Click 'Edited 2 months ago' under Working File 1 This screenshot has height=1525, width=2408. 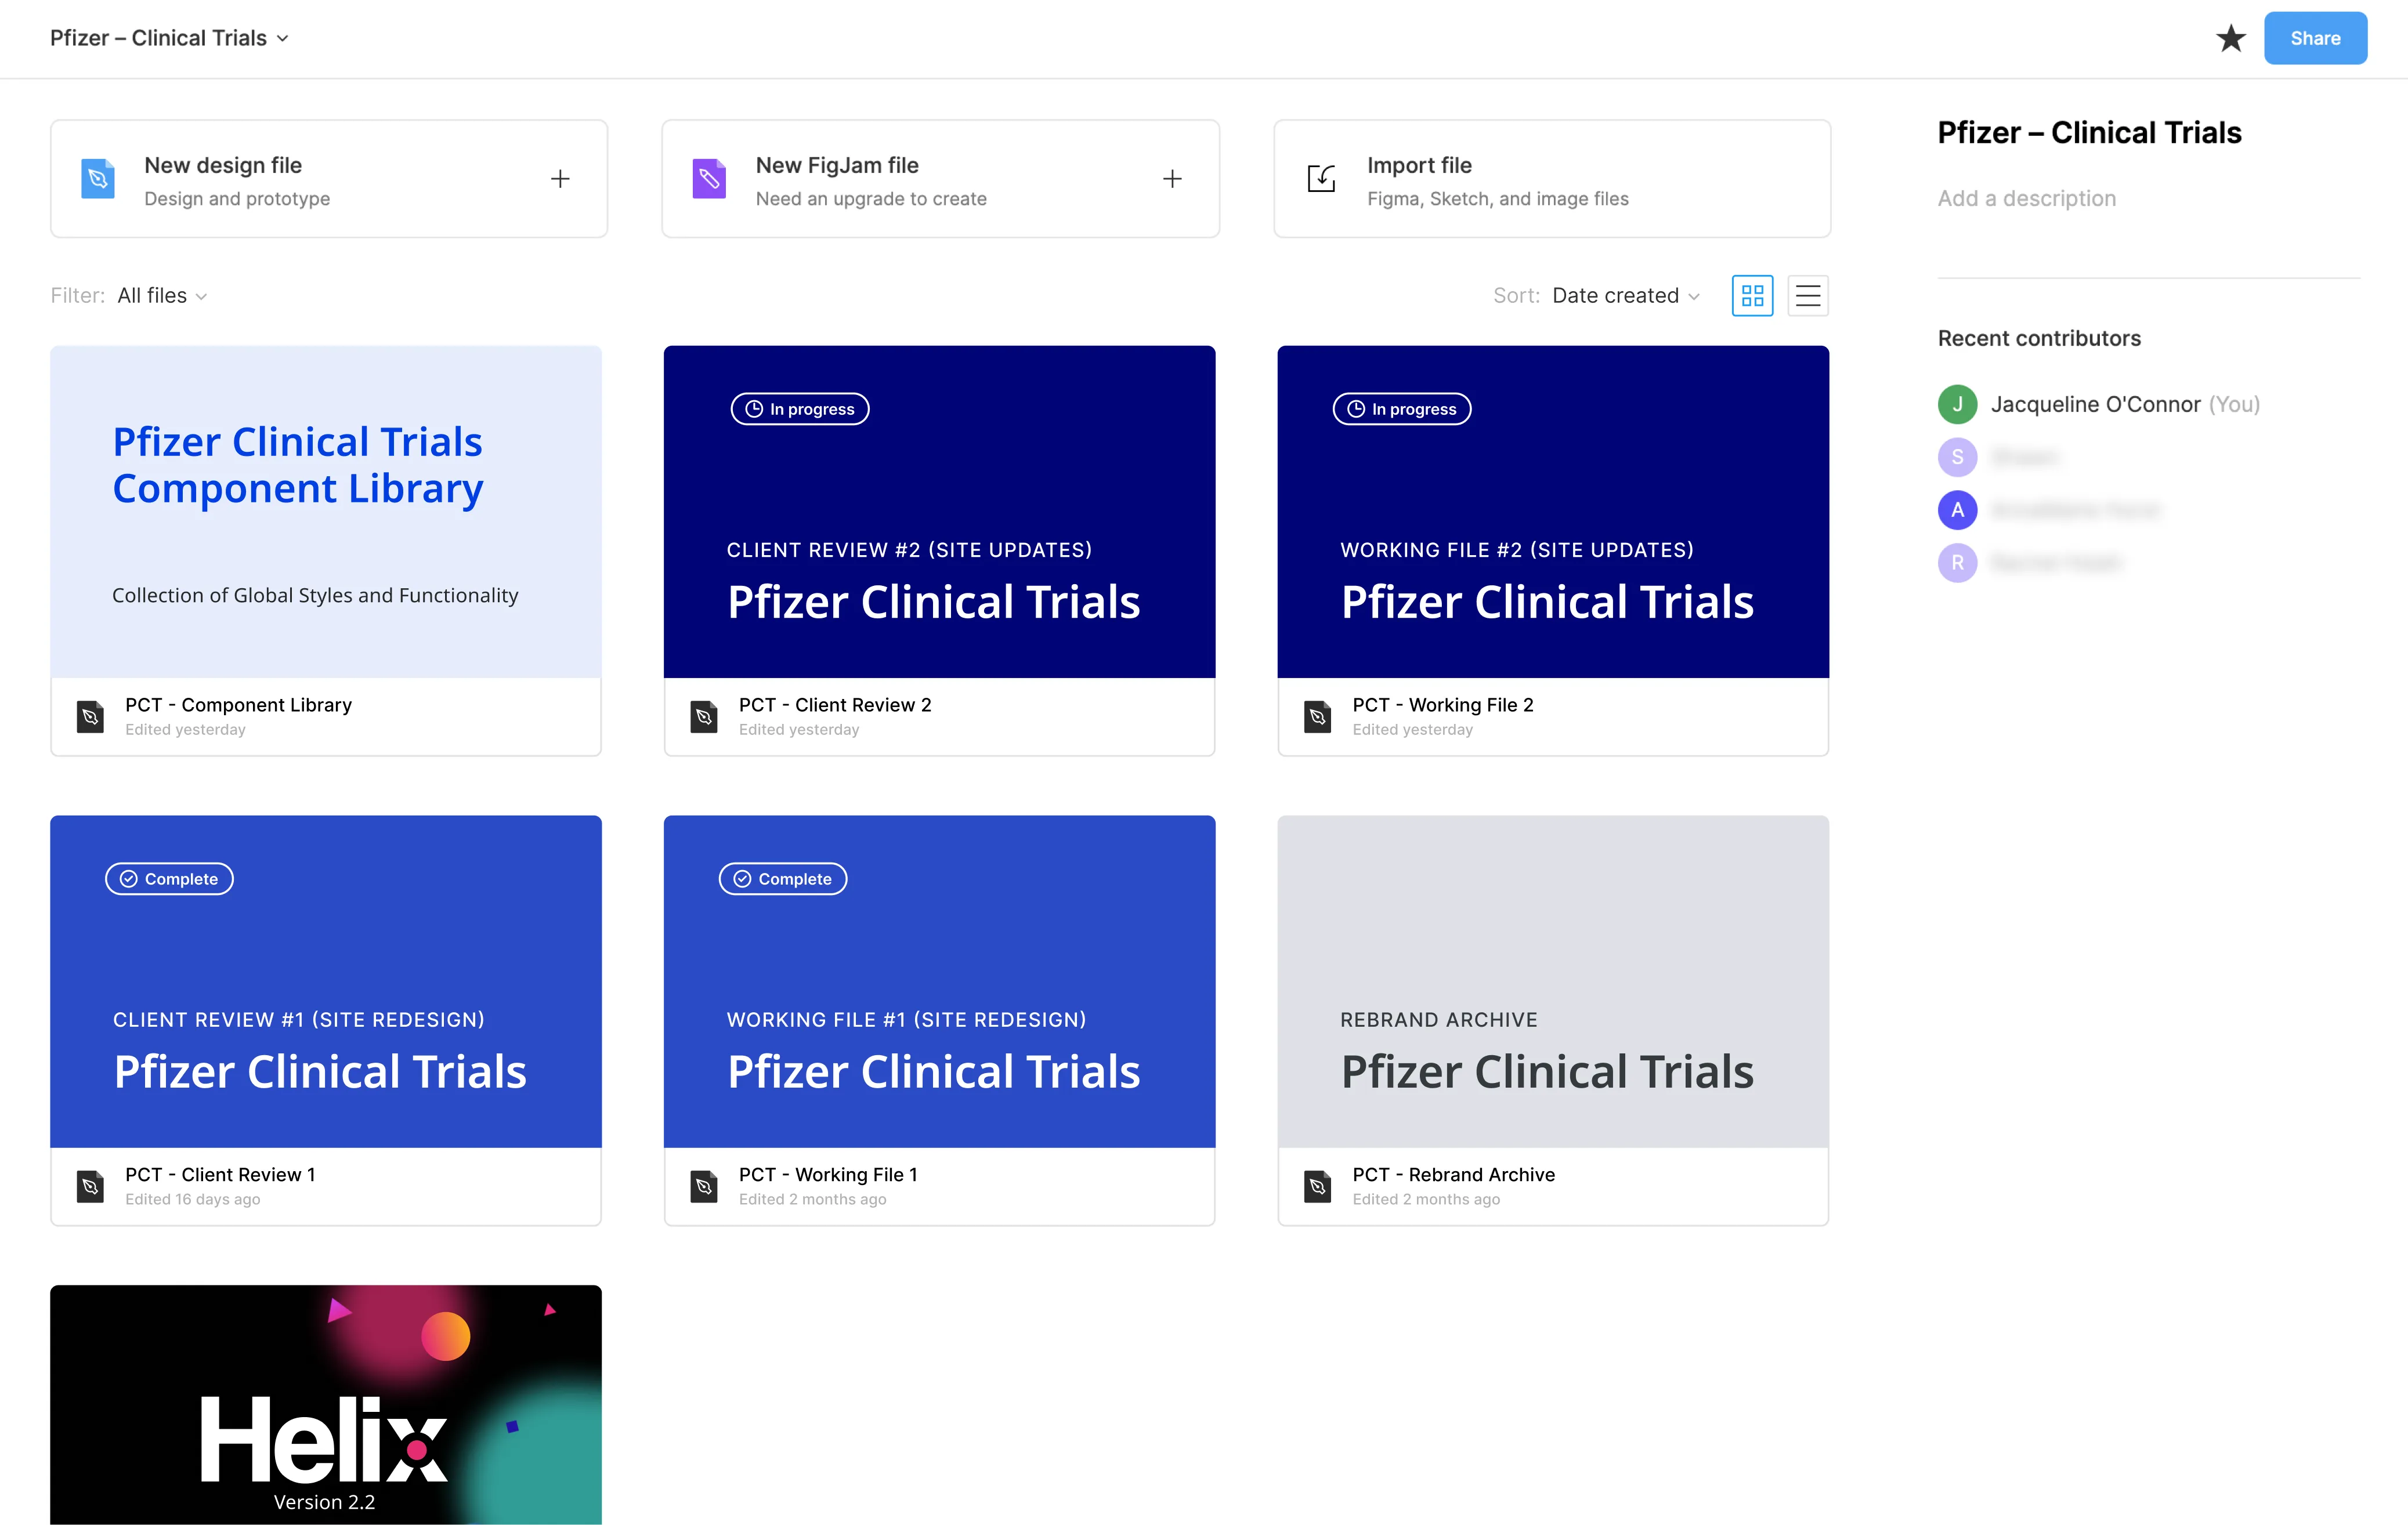coord(813,1199)
